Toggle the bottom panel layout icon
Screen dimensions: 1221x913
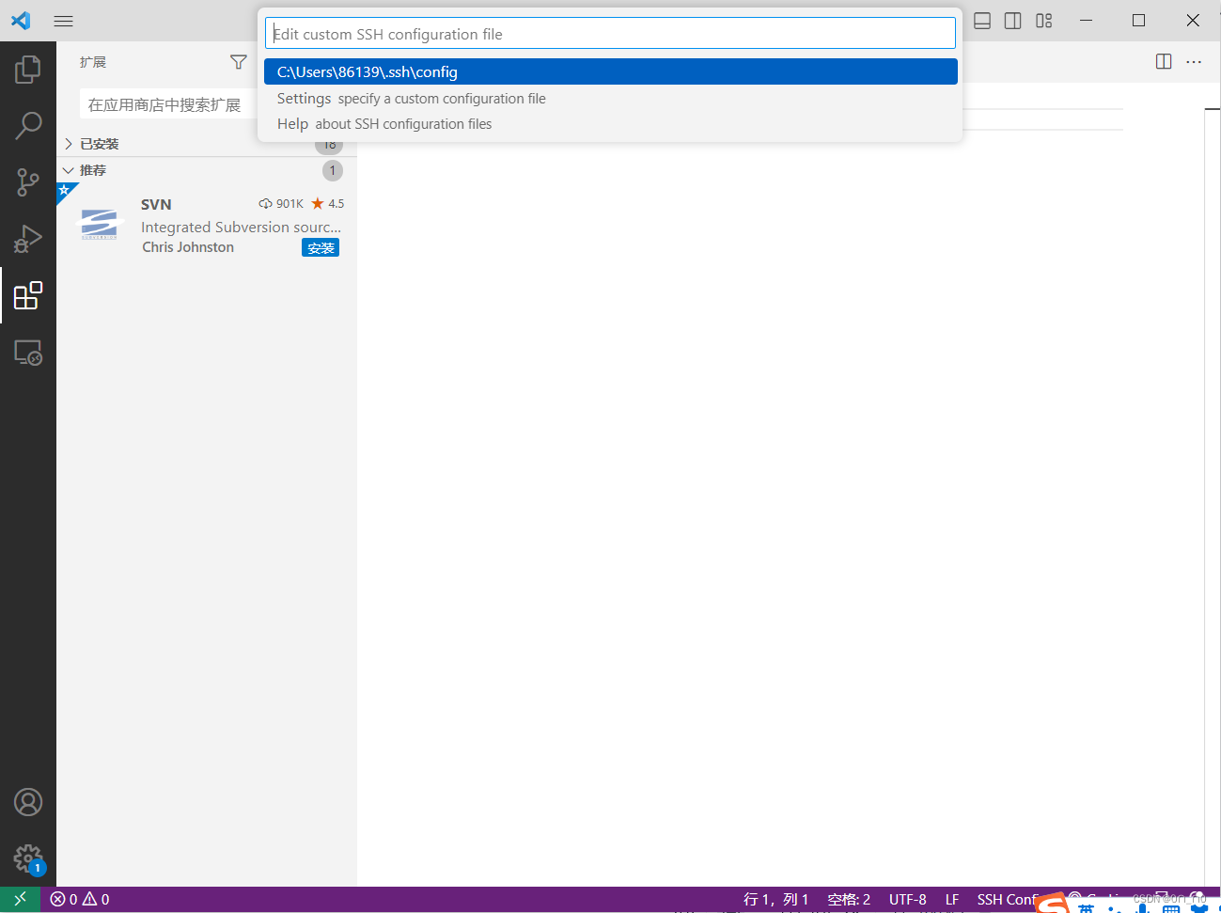(982, 21)
